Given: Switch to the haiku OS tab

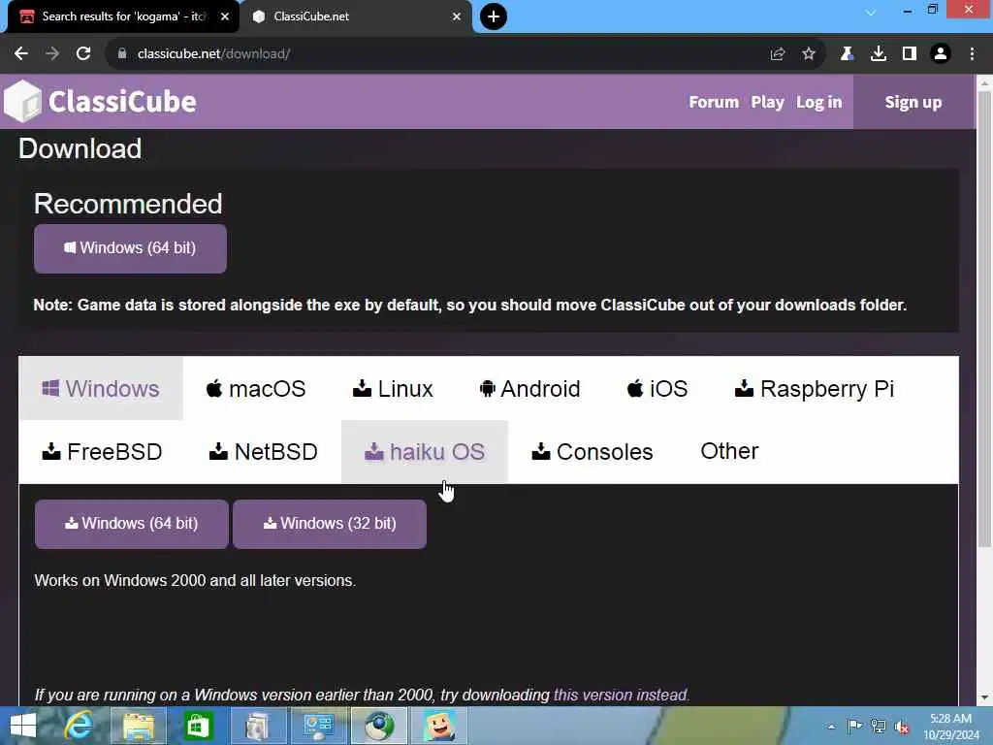Looking at the screenshot, I should click(x=425, y=452).
